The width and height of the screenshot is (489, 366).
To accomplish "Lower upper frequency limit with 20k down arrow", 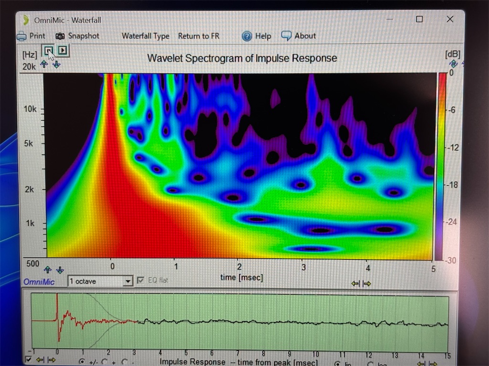I will (x=56, y=64).
